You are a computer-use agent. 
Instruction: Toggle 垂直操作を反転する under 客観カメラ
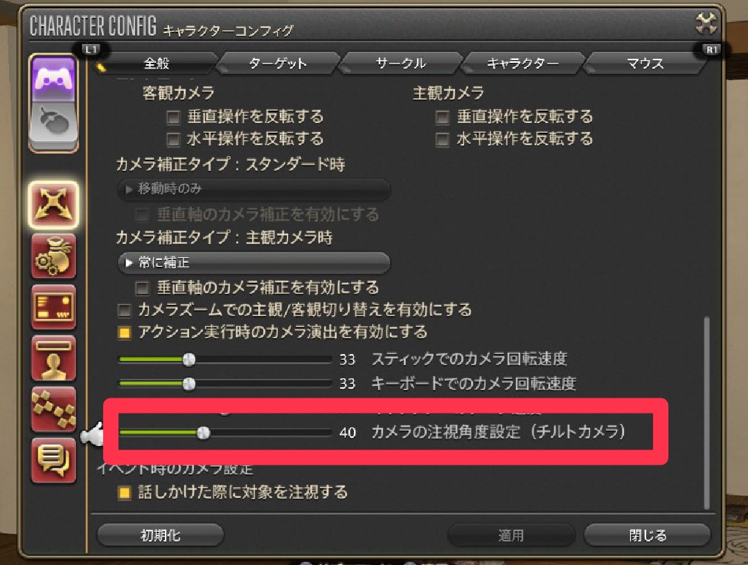pyautogui.click(x=173, y=117)
